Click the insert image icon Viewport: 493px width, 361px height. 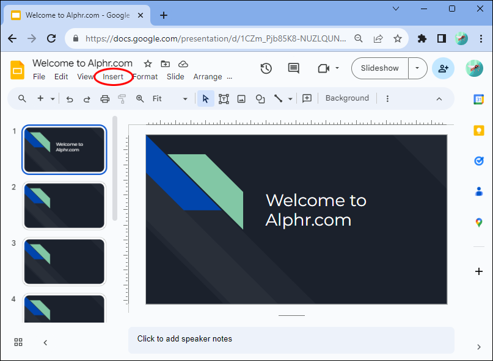click(x=241, y=99)
